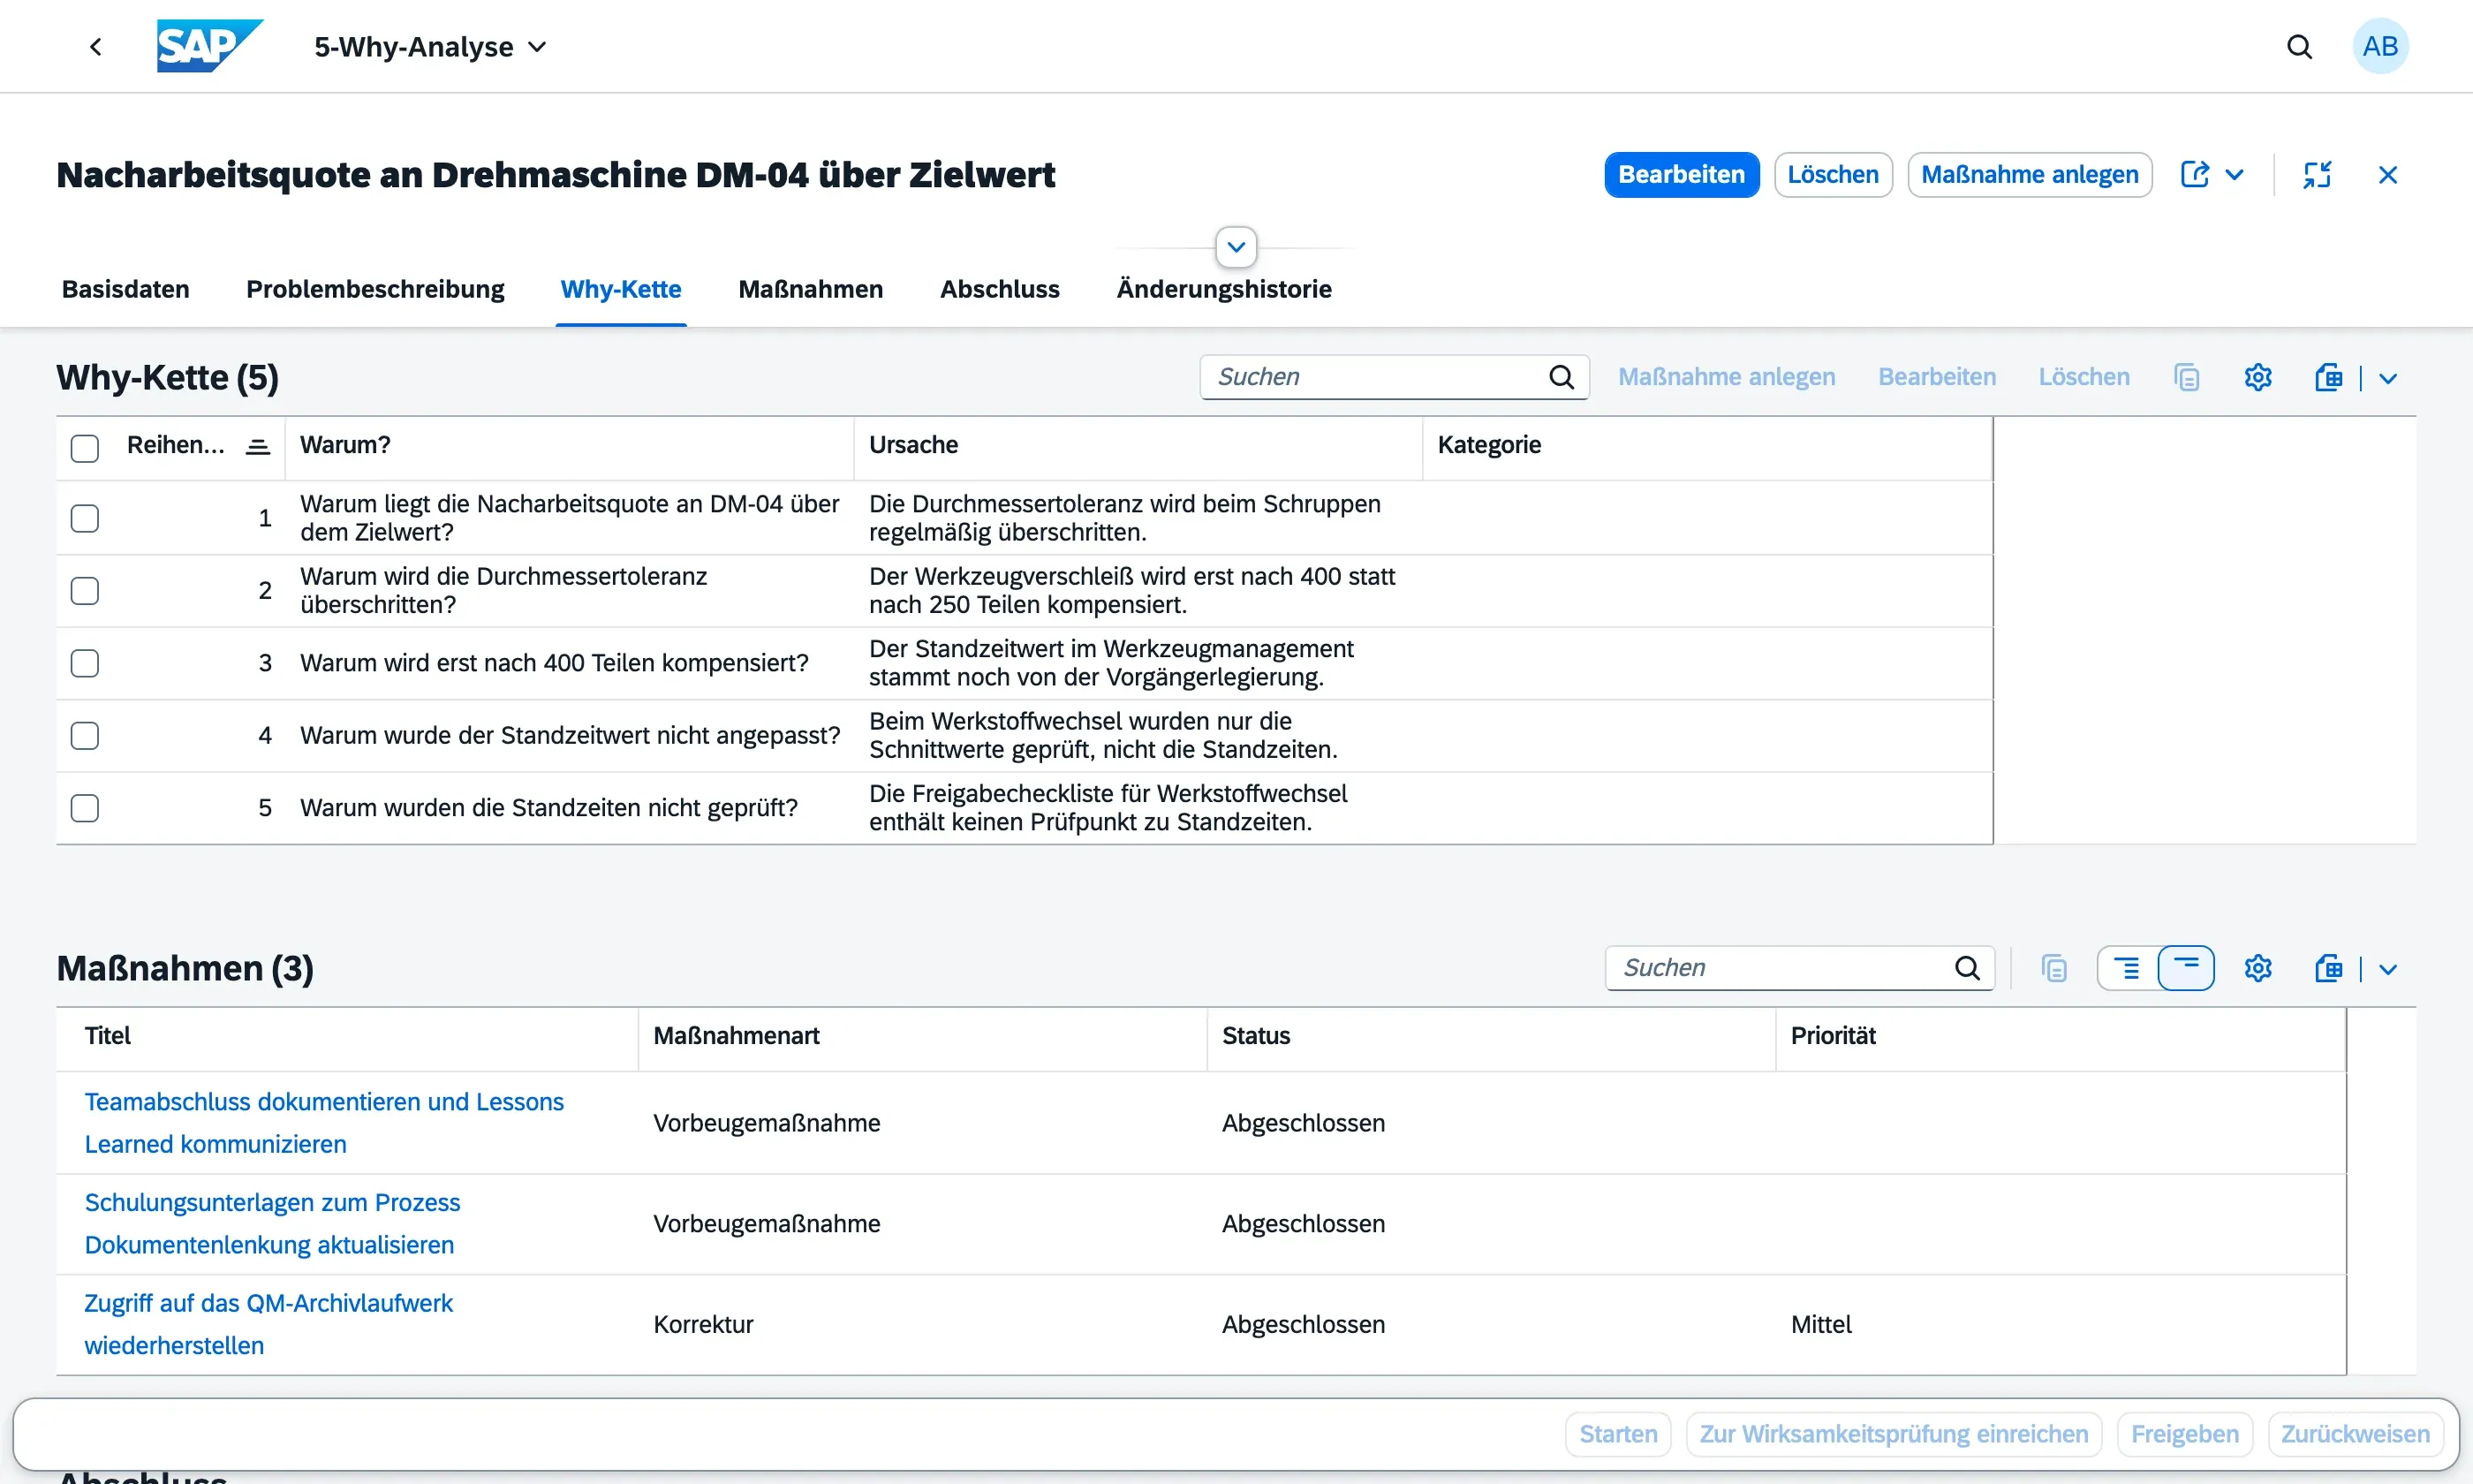Click the SAP logo
2473x1484 pixels.
click(210, 46)
